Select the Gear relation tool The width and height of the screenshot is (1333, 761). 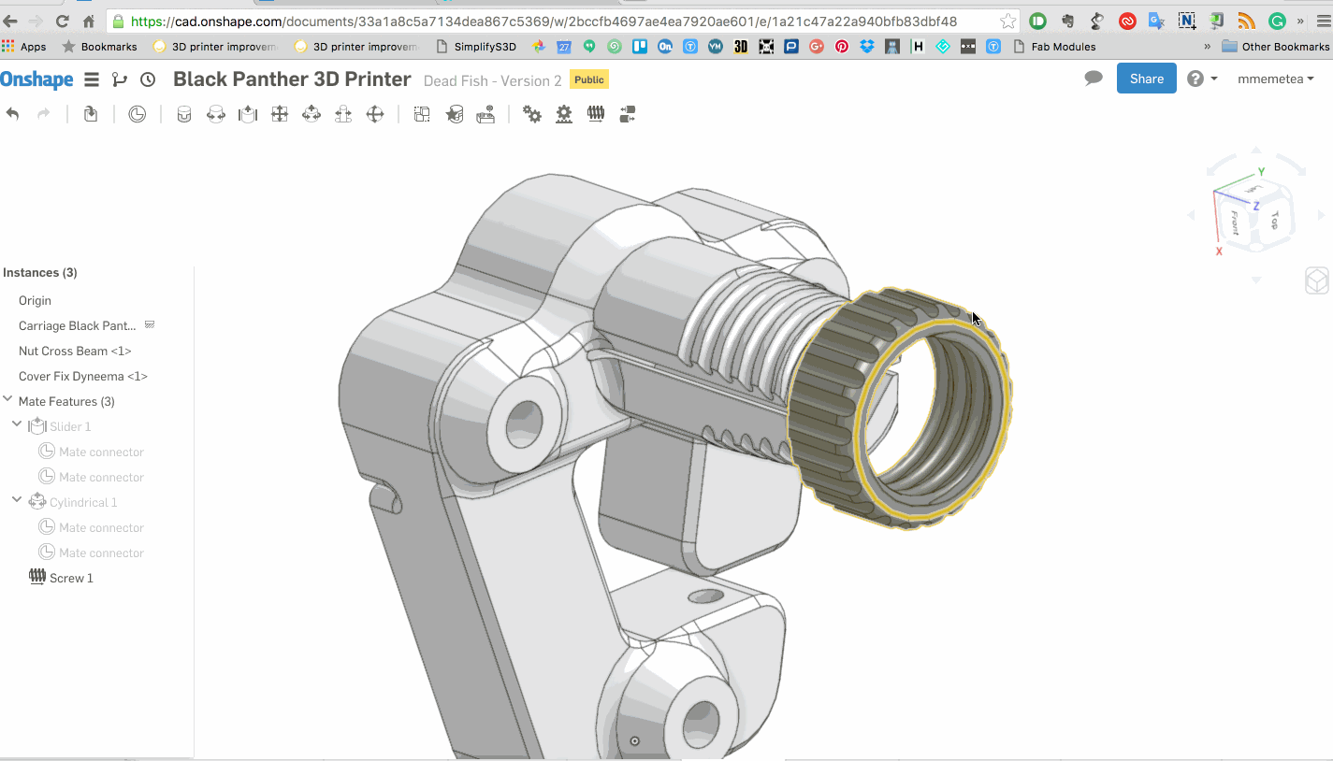click(x=532, y=114)
